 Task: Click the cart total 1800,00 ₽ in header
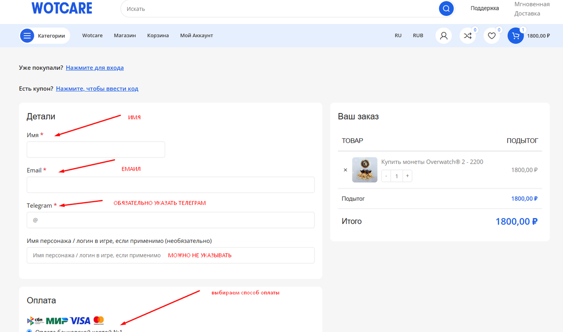539,36
